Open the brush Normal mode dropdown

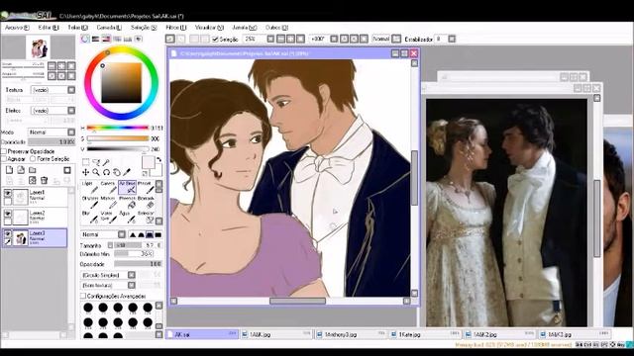click(122, 234)
